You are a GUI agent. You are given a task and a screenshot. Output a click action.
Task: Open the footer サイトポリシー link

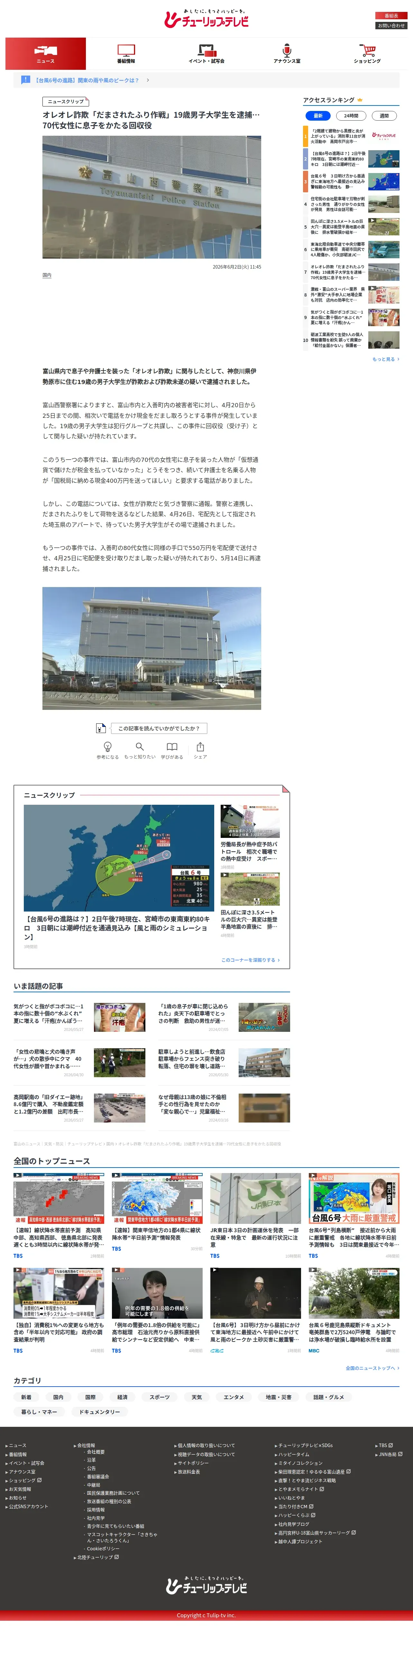[193, 1463]
